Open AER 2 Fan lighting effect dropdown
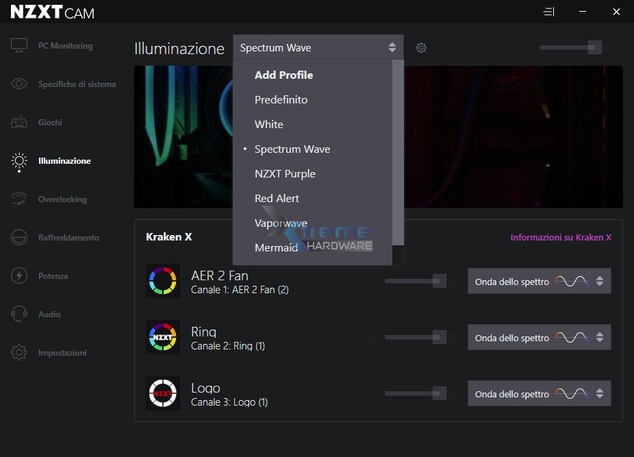Screen dimensions: 634x457 pyautogui.click(x=539, y=282)
